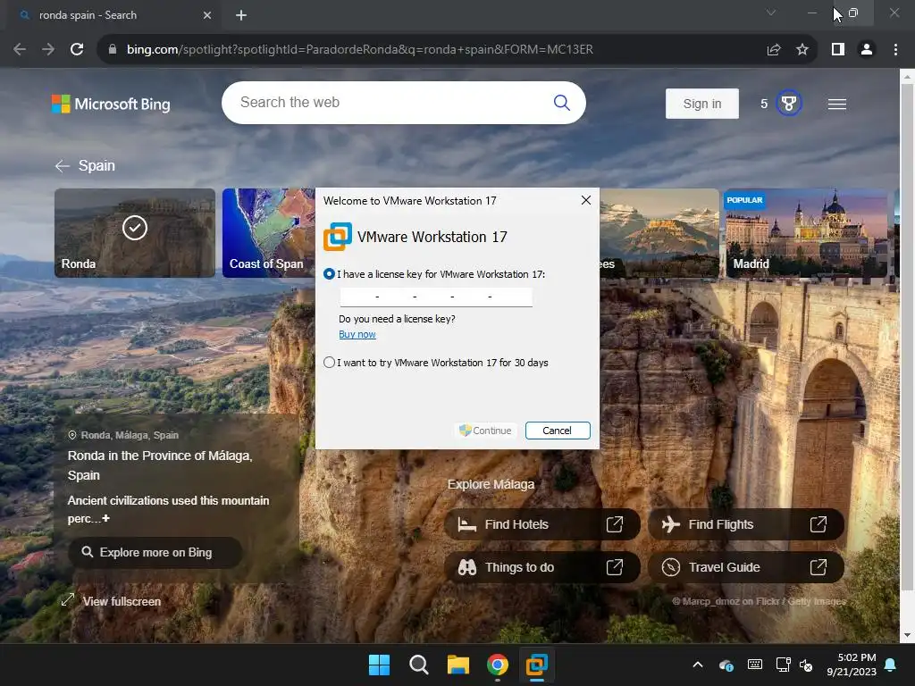Open Things to do link
The height and width of the screenshot is (686, 915).
point(542,567)
